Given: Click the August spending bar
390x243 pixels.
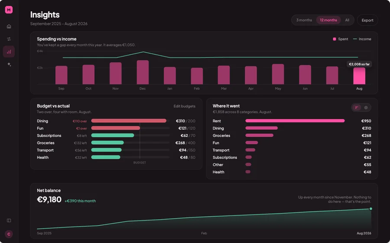Looking at the screenshot, I should 359,76.
